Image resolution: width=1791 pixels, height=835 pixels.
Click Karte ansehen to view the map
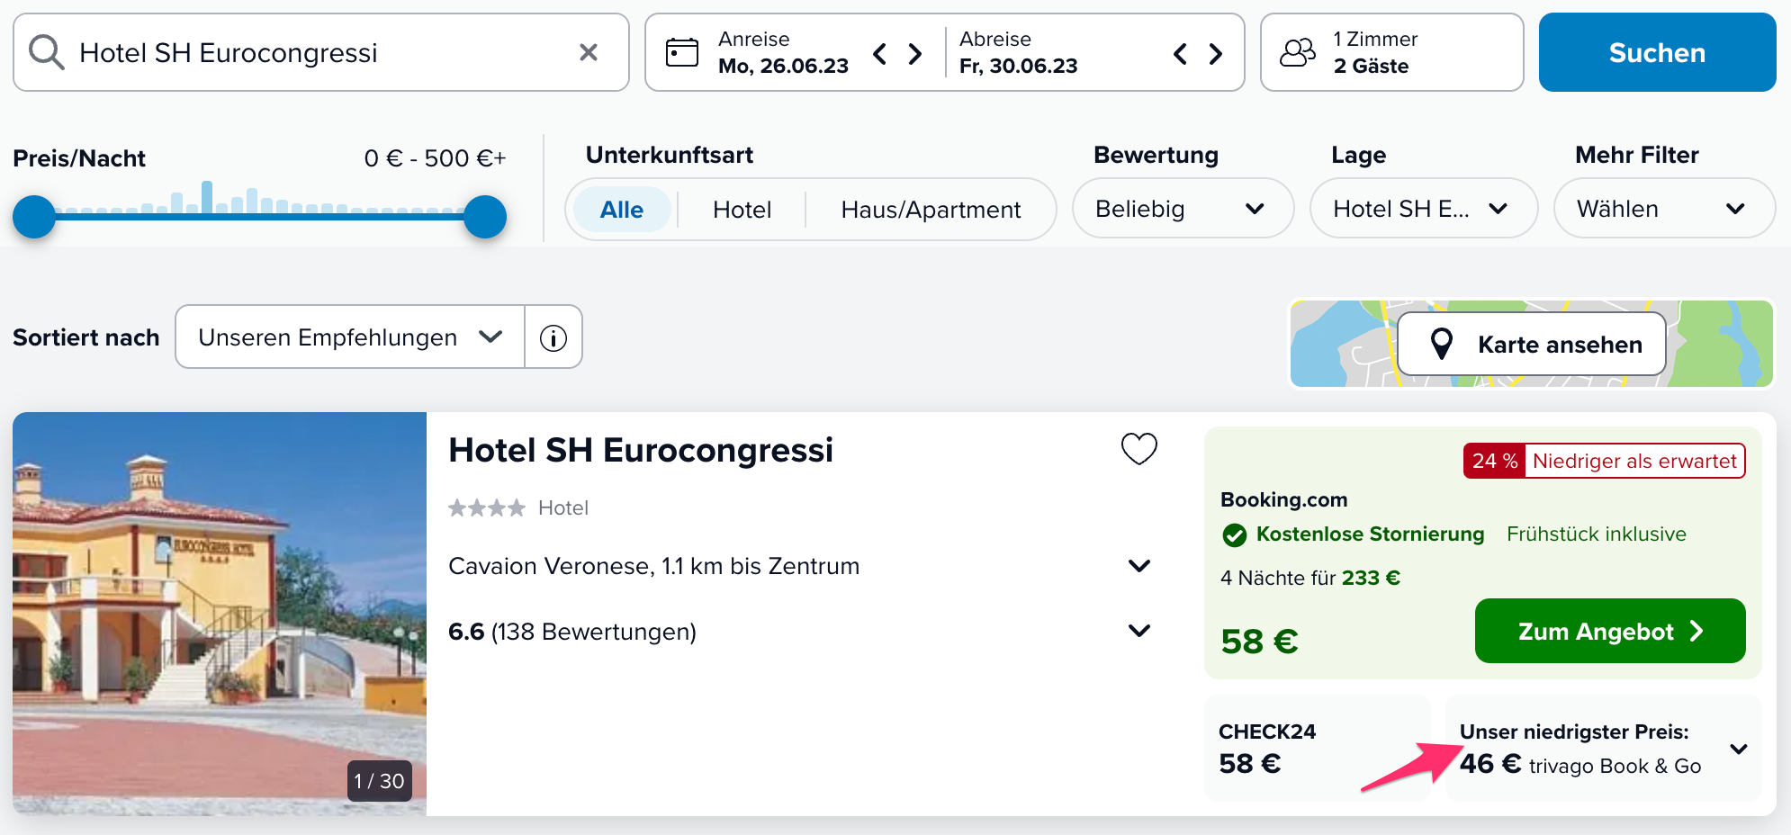(1532, 345)
